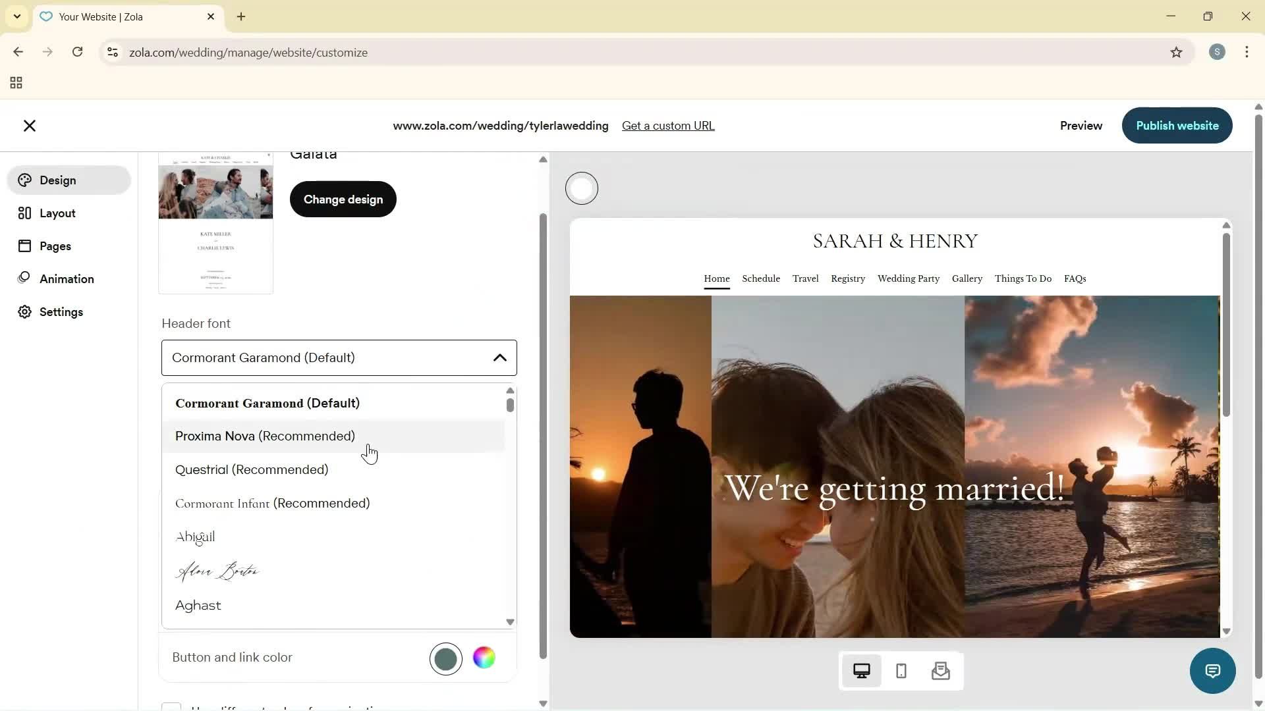1265x711 pixels.
Task: Open the Layout section in sidebar
Action: point(24,213)
